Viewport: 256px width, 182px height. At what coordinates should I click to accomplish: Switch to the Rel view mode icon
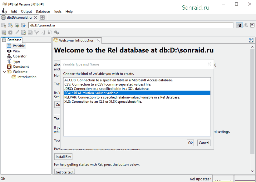239,25
